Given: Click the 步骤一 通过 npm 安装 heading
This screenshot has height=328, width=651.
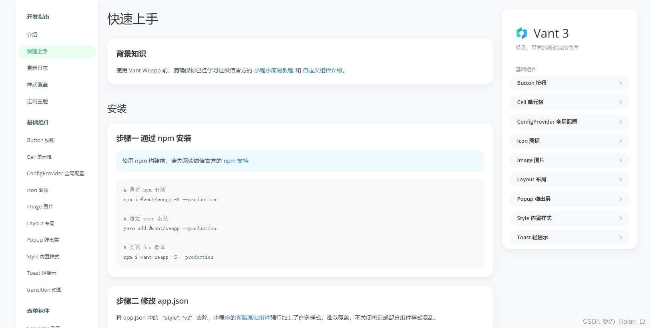Looking at the screenshot, I should (x=154, y=138).
